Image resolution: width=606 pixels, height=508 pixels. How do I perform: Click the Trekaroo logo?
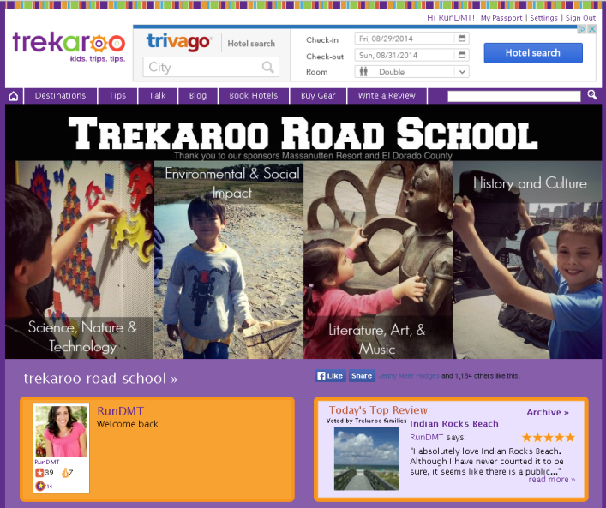[69, 47]
